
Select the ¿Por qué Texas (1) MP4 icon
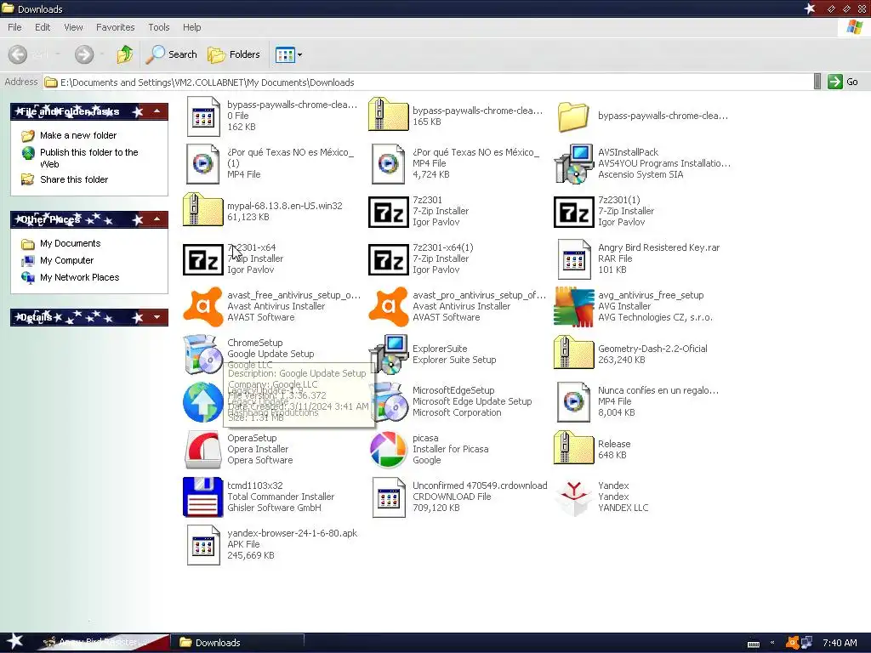point(202,164)
